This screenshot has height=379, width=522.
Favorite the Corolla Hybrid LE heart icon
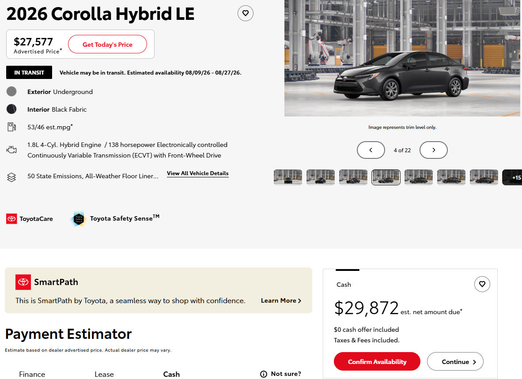(246, 13)
